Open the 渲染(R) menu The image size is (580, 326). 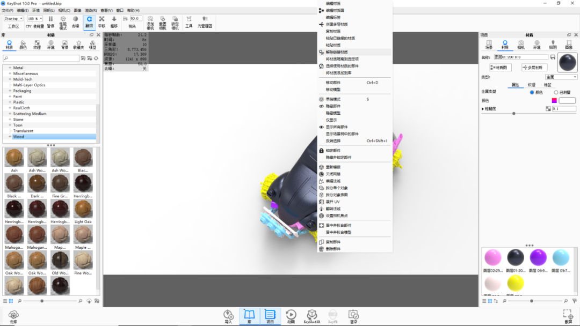[91, 10]
